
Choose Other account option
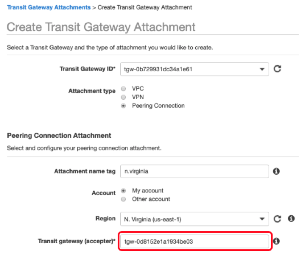[124, 199]
